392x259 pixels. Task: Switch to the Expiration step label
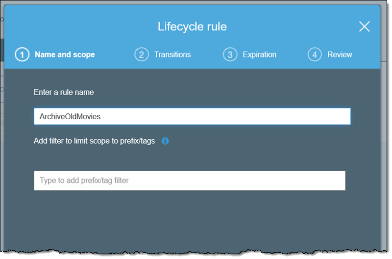[259, 54]
